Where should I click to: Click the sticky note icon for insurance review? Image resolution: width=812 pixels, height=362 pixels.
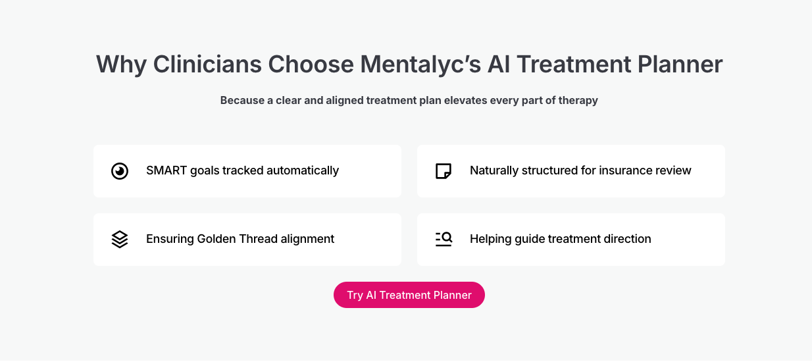coord(444,171)
